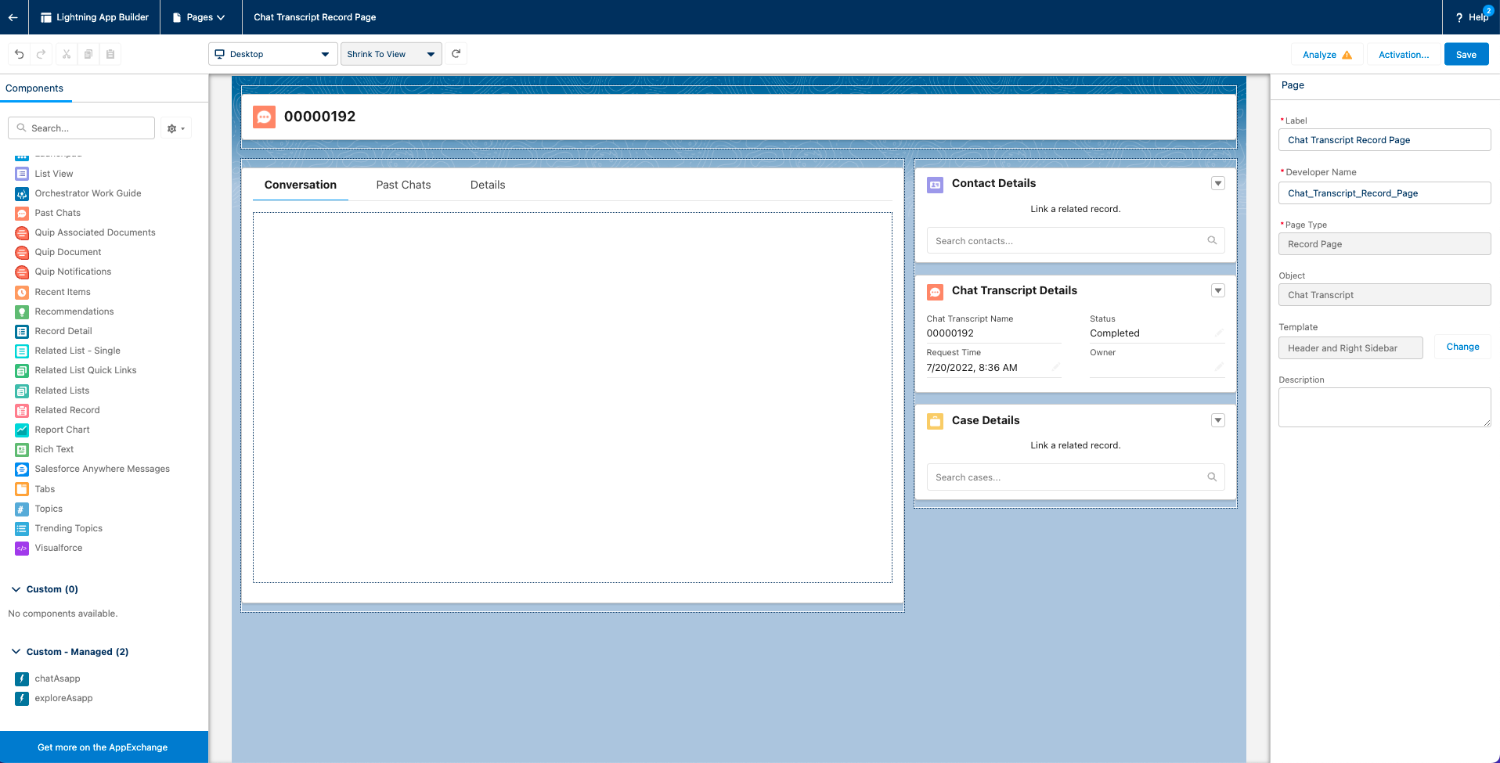1500x763 pixels.
Task: Select the Rich Text component icon
Action: click(x=22, y=449)
